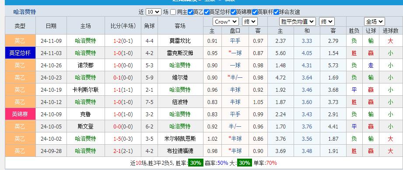
Task: Click the 哈洛贾特 team title link
Action: pos(25,12)
